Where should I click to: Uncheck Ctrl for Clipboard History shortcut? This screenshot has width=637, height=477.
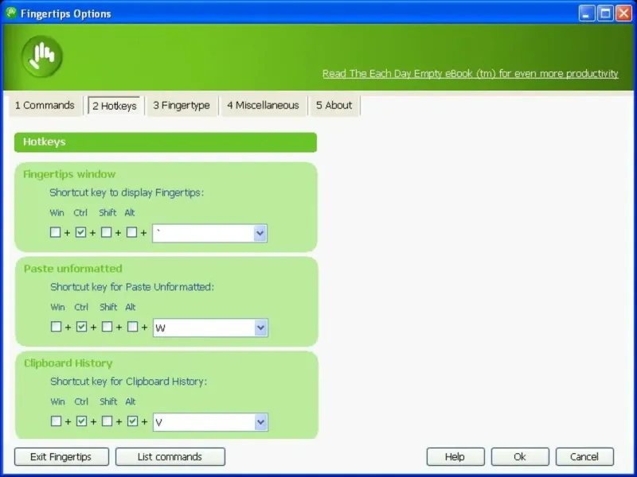click(81, 421)
